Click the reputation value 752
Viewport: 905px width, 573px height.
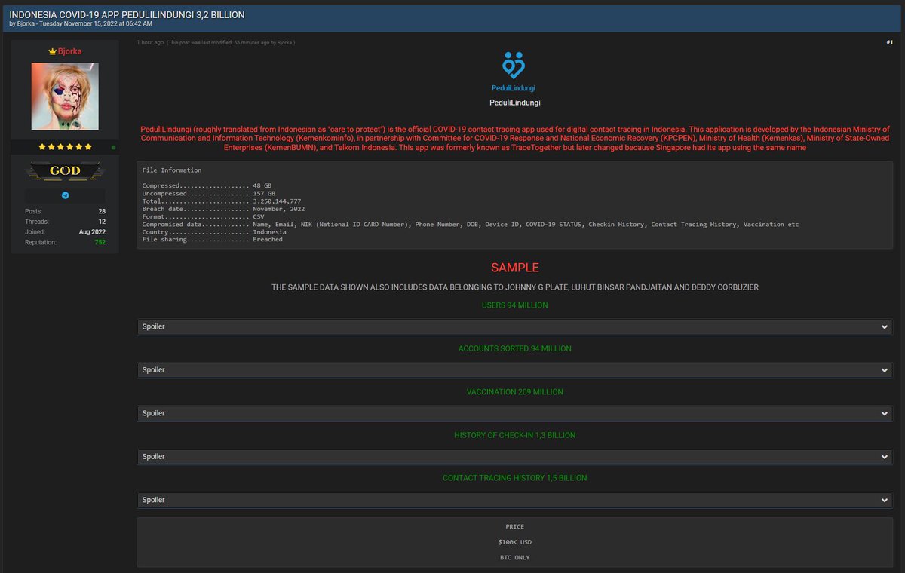point(100,242)
